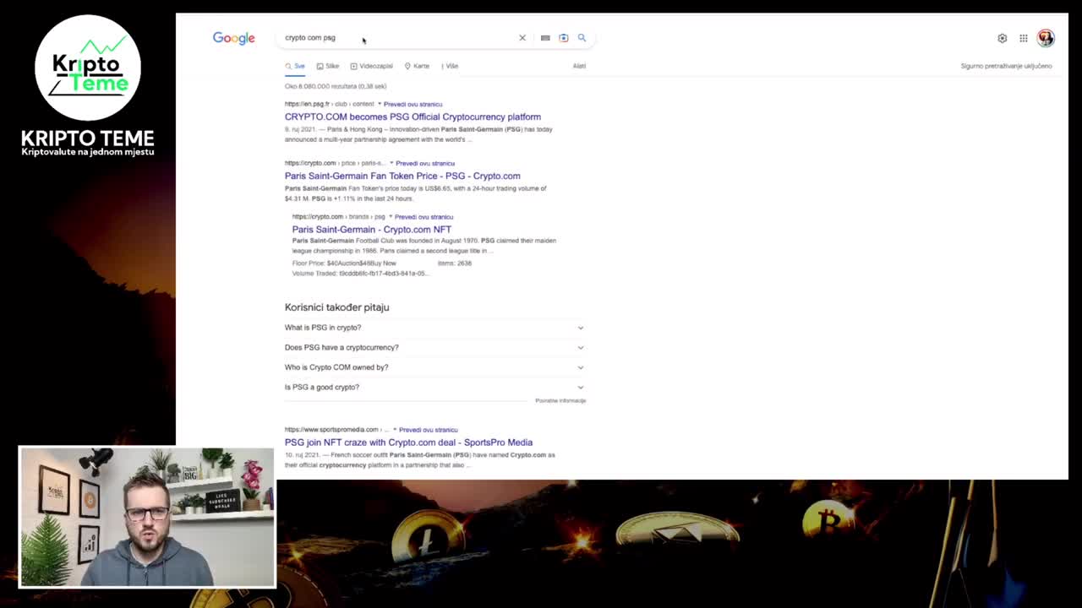
Task: Click Prevedi ovu stranicu for crypto.com price result
Action: tap(425, 163)
